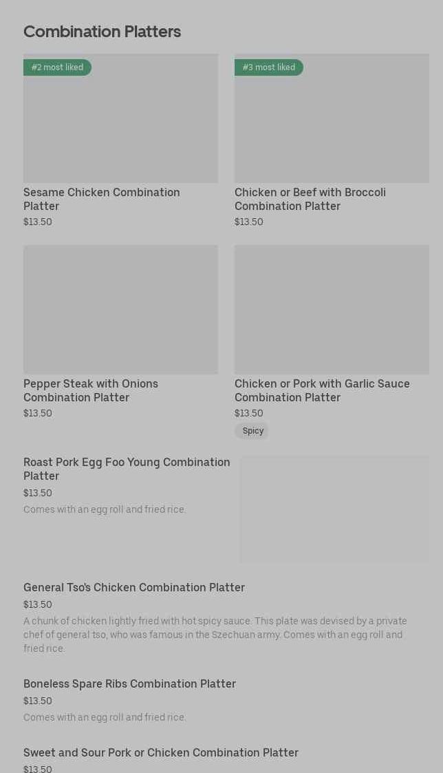Choose Boneless Spare Ribs Combination Platter

(x=129, y=684)
